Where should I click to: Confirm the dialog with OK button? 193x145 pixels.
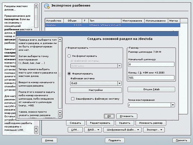[109, 116]
